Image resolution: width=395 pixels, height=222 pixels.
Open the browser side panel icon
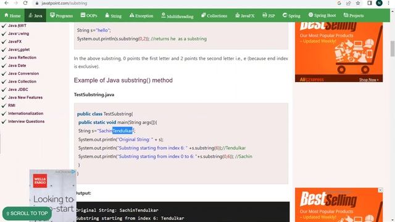coord(370,3)
